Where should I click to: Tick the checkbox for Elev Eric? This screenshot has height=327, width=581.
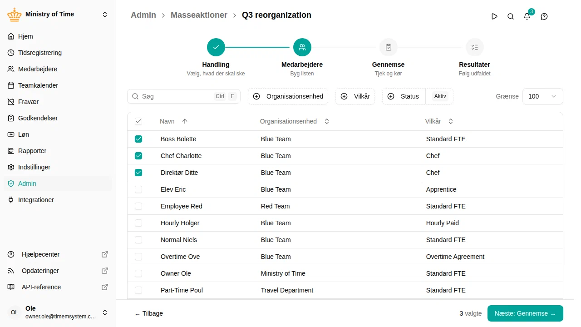click(x=138, y=189)
